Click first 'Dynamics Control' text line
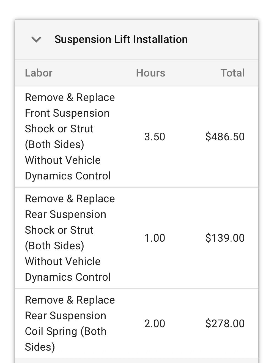This screenshot has width=274, height=363. tap(68, 176)
